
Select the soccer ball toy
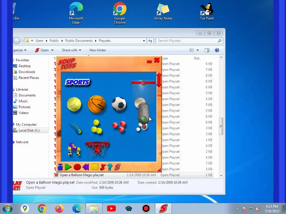[119, 104]
